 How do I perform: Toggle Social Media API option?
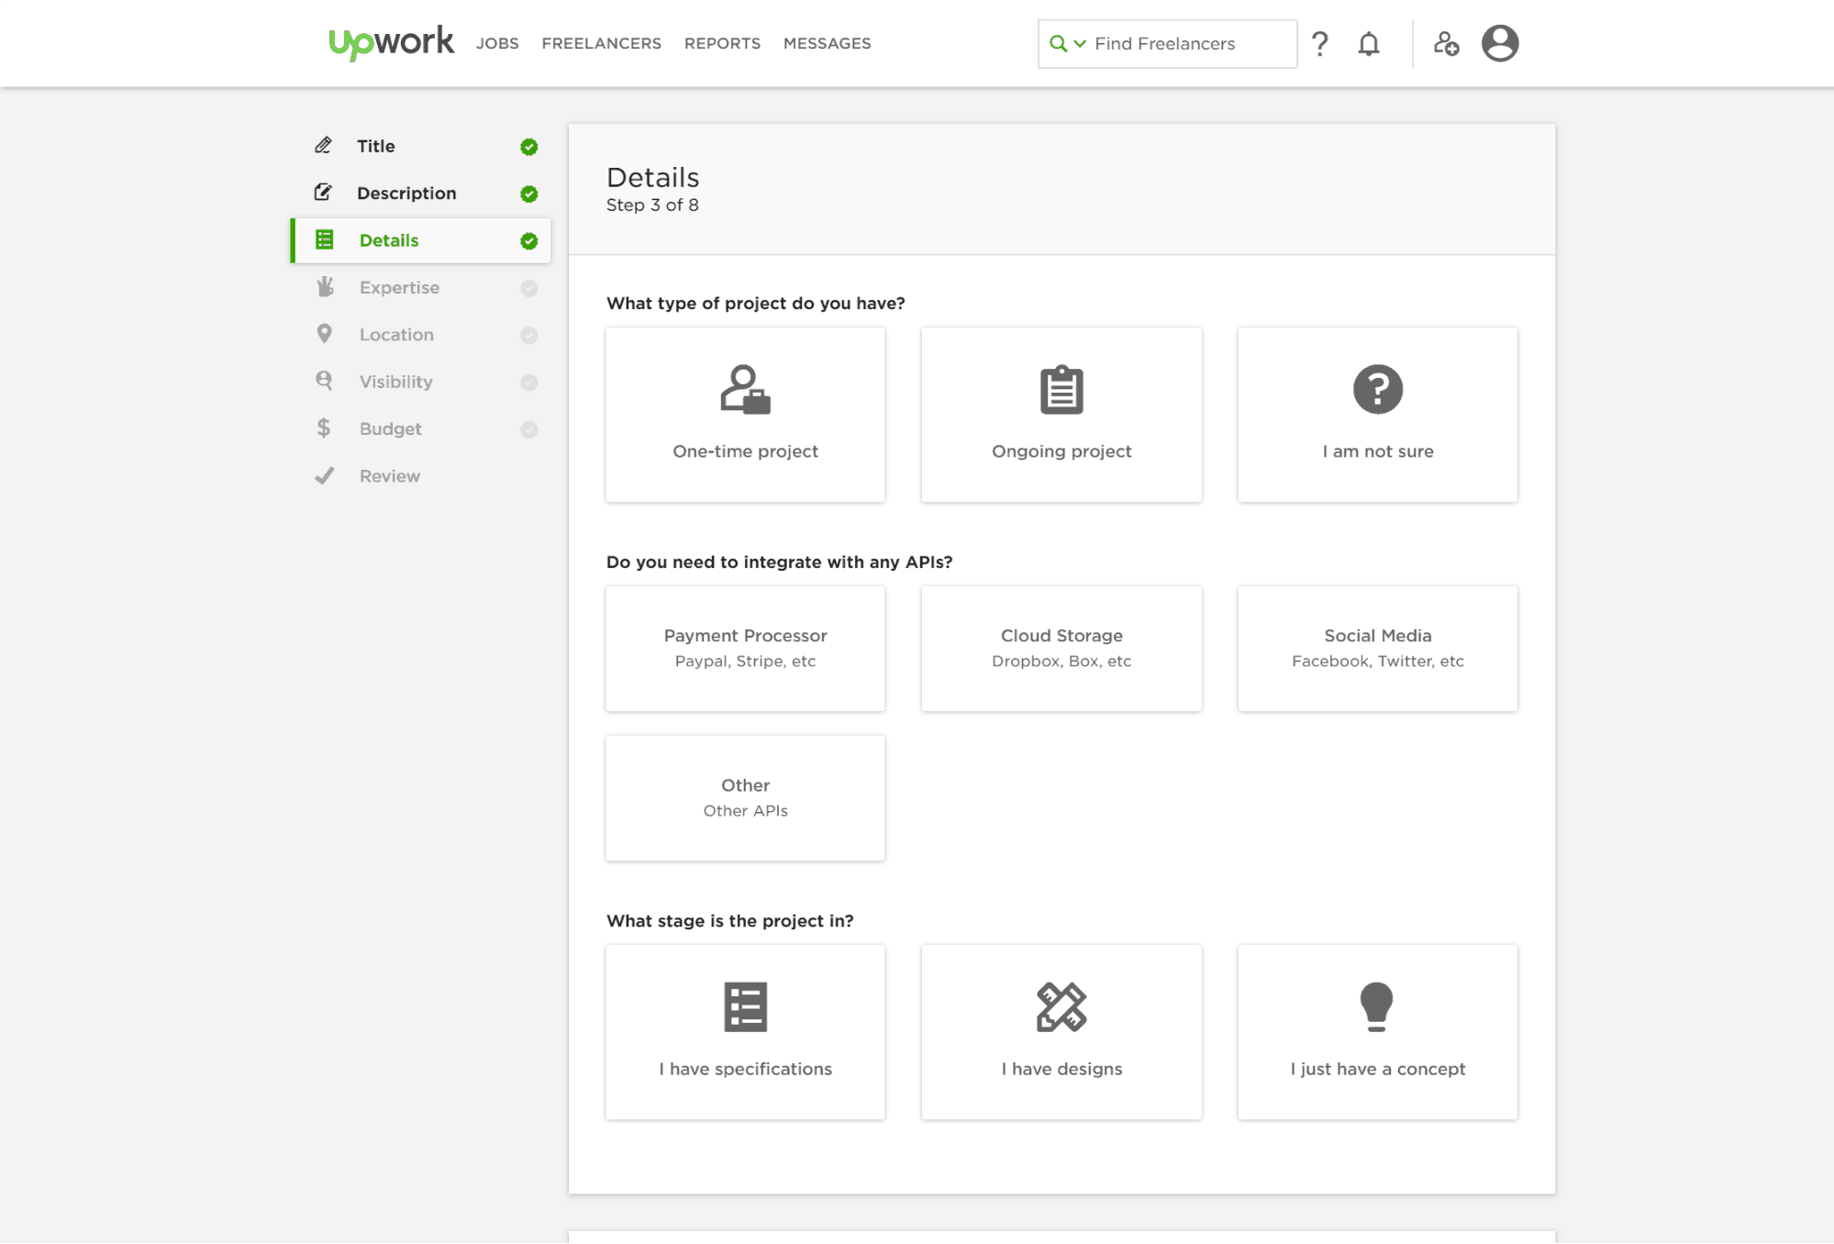[x=1377, y=649]
